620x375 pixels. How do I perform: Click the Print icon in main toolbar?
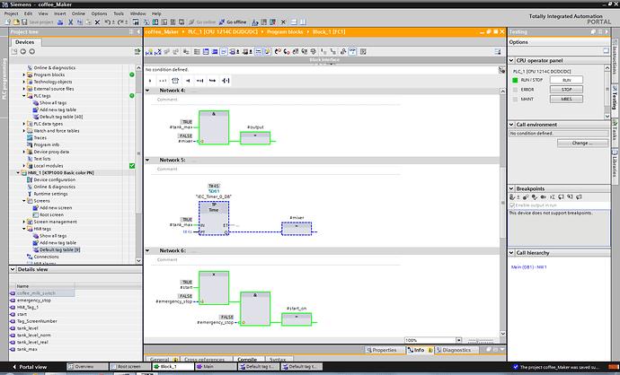(x=60, y=22)
